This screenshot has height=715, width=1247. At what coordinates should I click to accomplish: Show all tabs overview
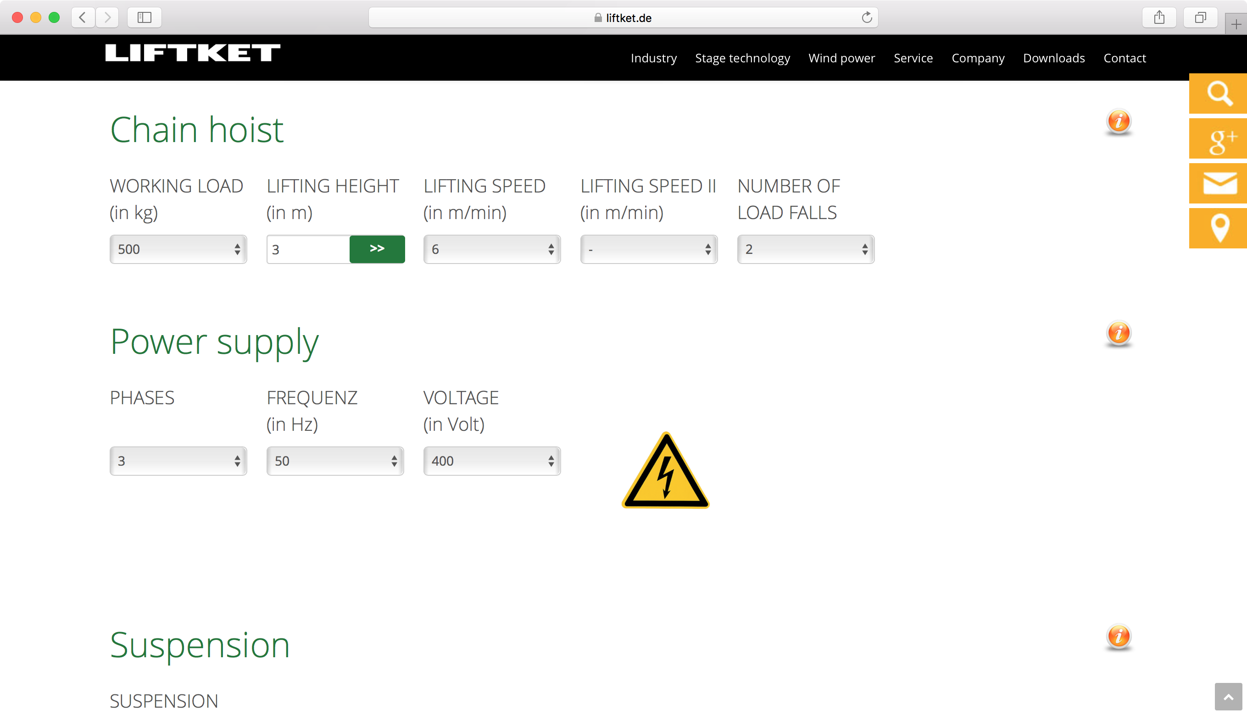pos(1200,18)
